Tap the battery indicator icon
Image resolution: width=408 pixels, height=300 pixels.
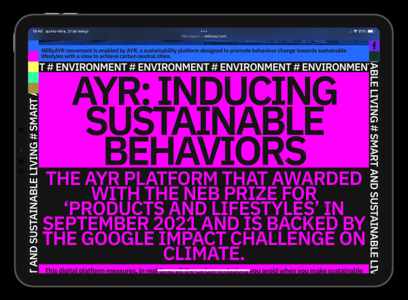[371, 31]
